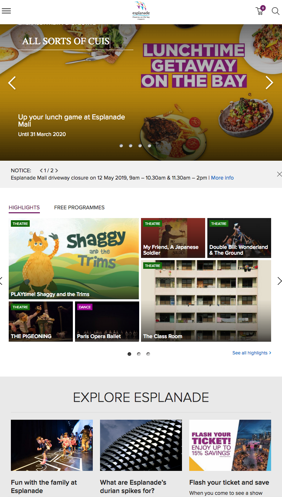Click Theatre tag on THE PIGEONING tile
Viewport: 282px width, 497px height.
pyautogui.click(x=20, y=307)
